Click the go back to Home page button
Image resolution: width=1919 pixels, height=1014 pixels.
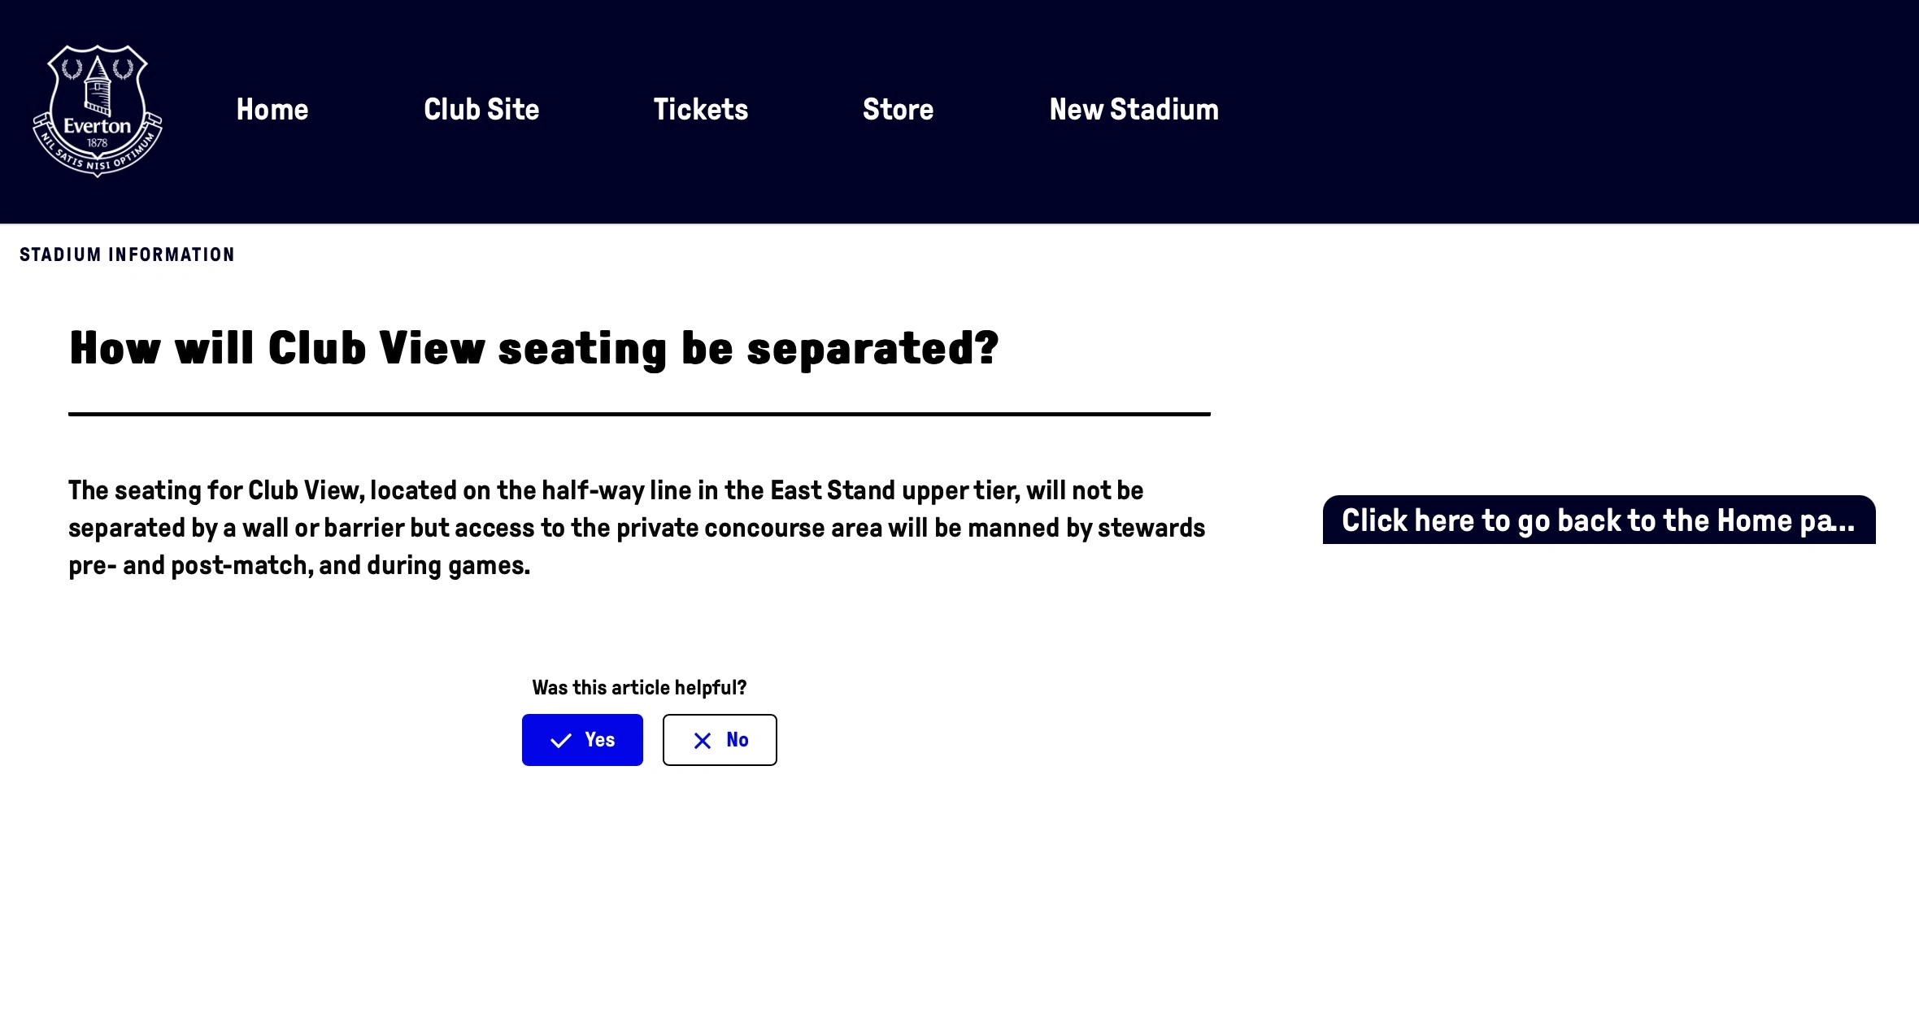1599,520
